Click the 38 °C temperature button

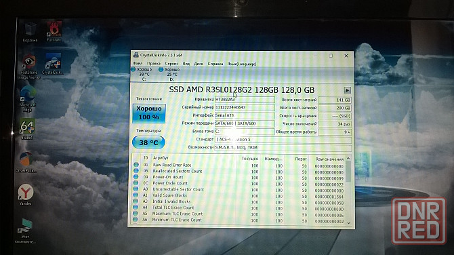pyautogui.click(x=148, y=142)
